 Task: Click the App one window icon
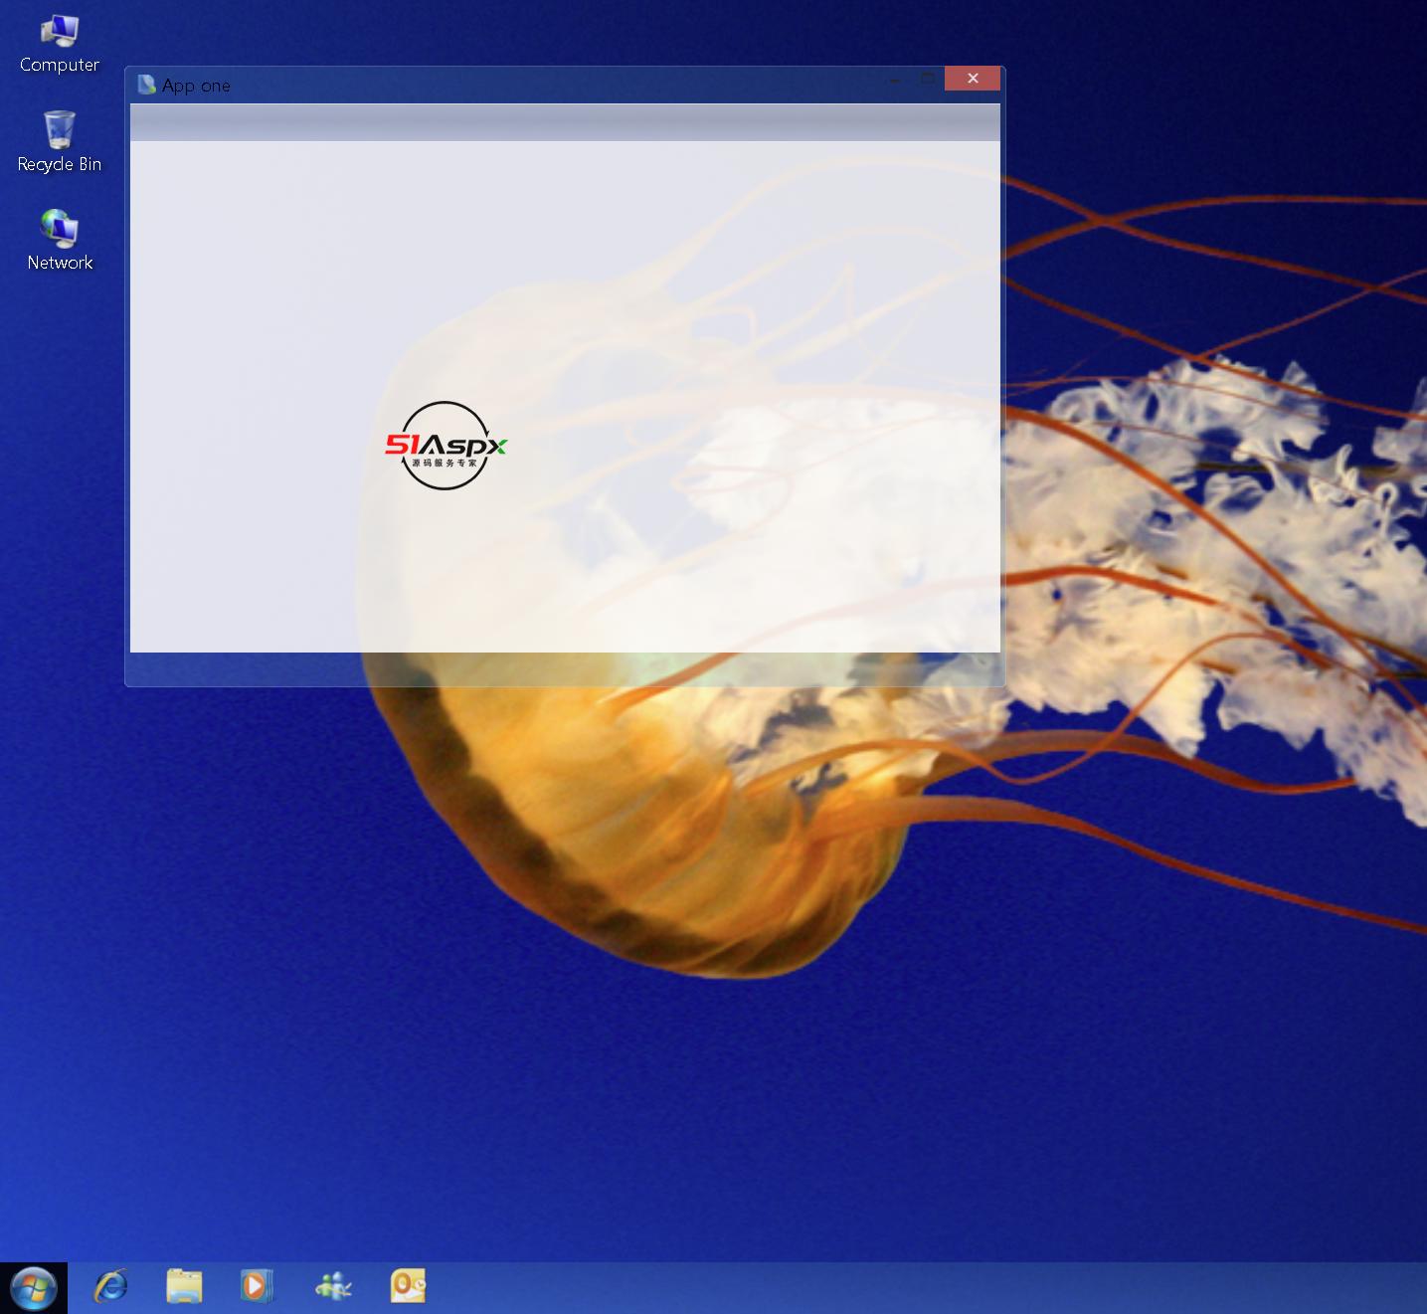tap(146, 86)
